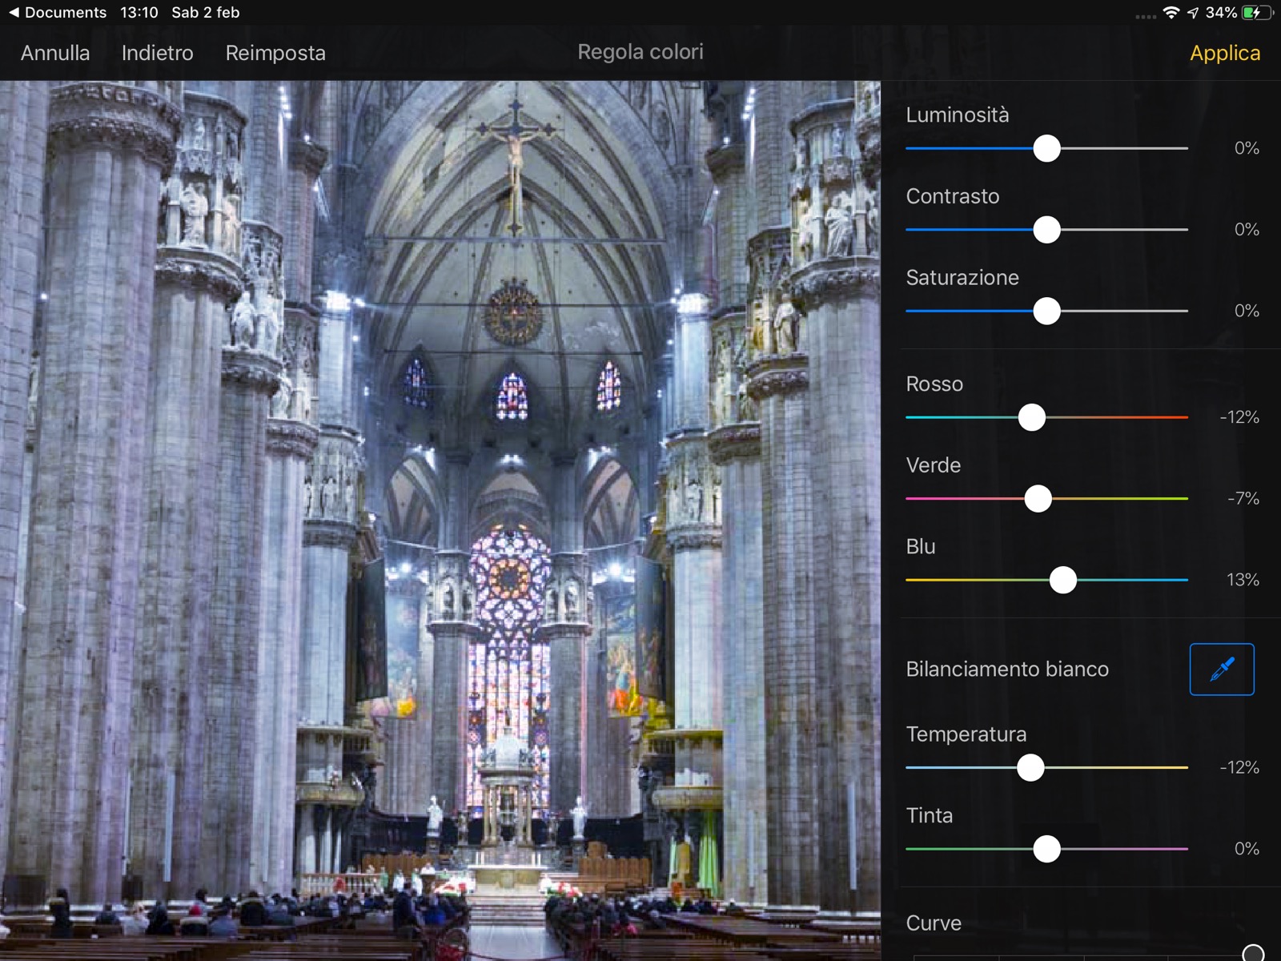Tap the cathedral photo preview
This screenshot has height=961, width=1281.
pos(440,521)
